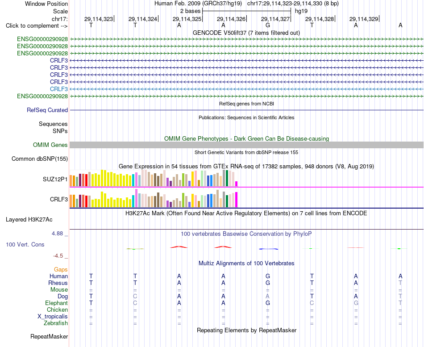Select the Dog alignment row label

coord(63,297)
